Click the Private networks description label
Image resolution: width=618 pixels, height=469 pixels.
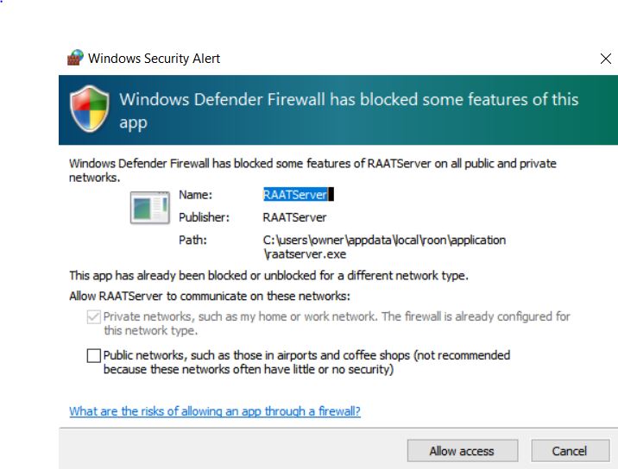click(x=337, y=323)
